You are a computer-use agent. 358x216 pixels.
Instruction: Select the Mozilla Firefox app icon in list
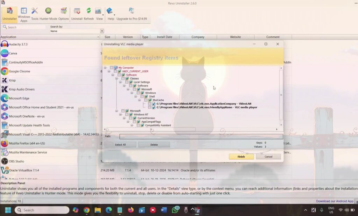4,144
